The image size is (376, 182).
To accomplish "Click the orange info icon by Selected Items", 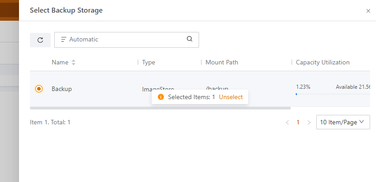I will click(x=160, y=97).
